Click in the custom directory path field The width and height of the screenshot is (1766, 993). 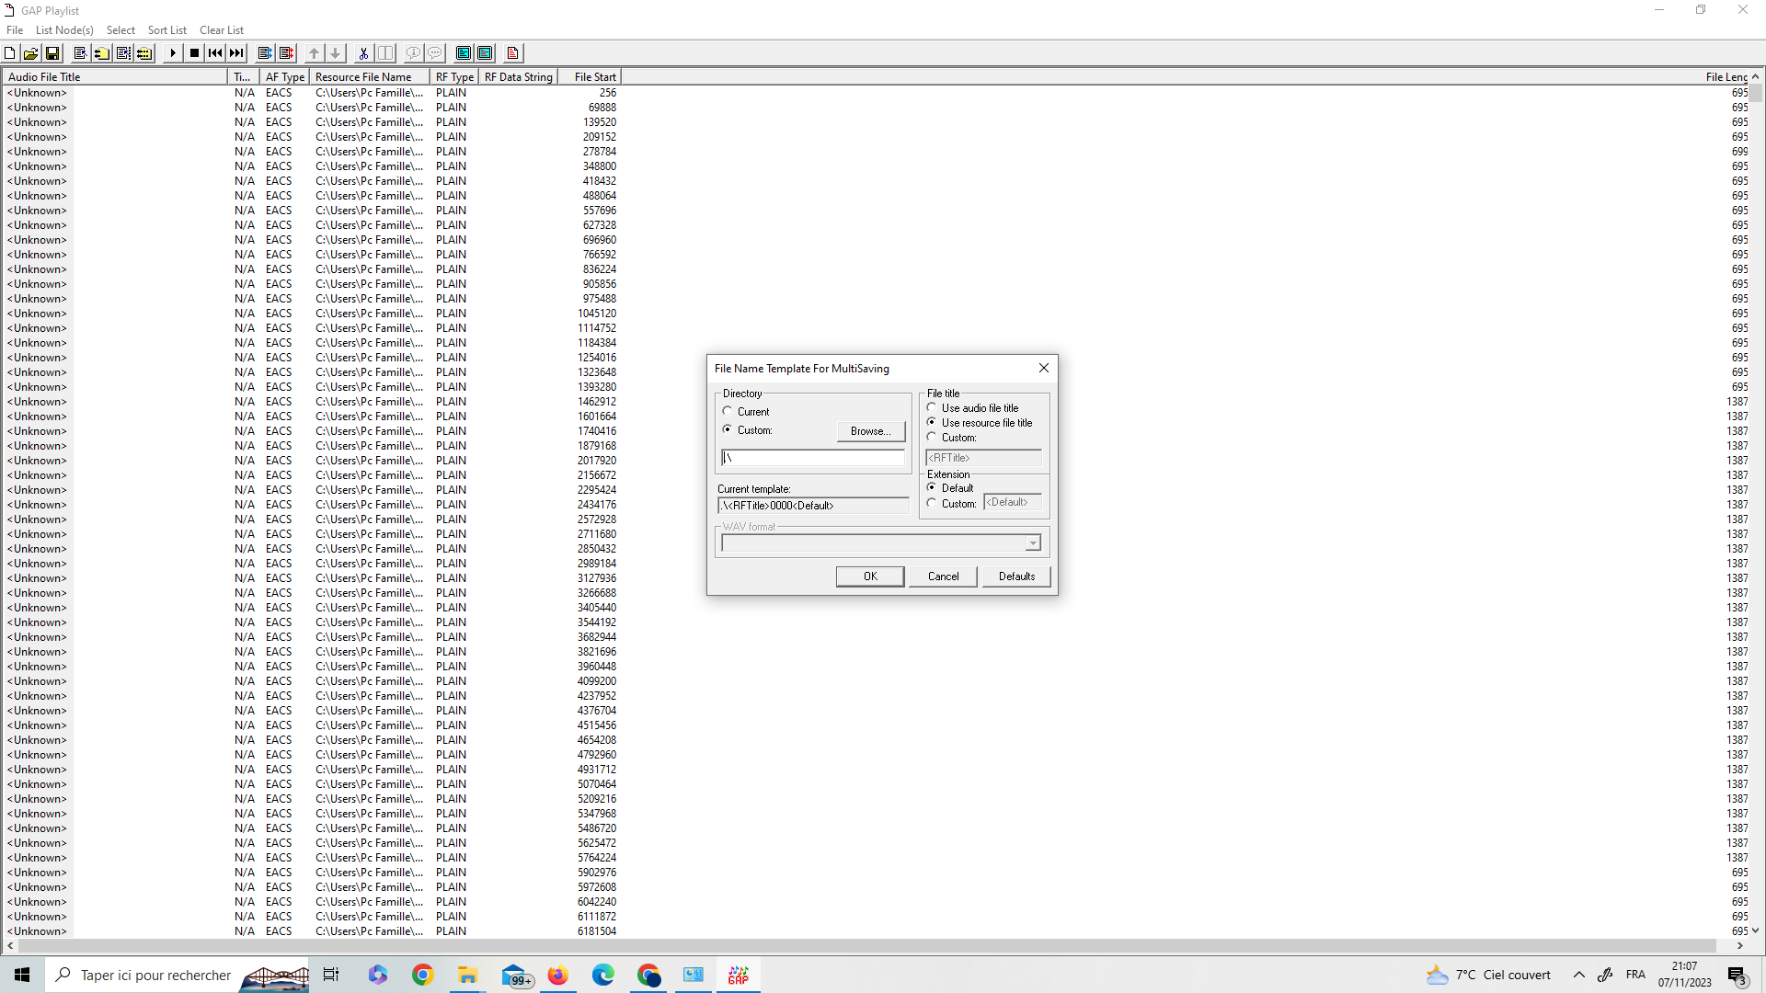(814, 458)
